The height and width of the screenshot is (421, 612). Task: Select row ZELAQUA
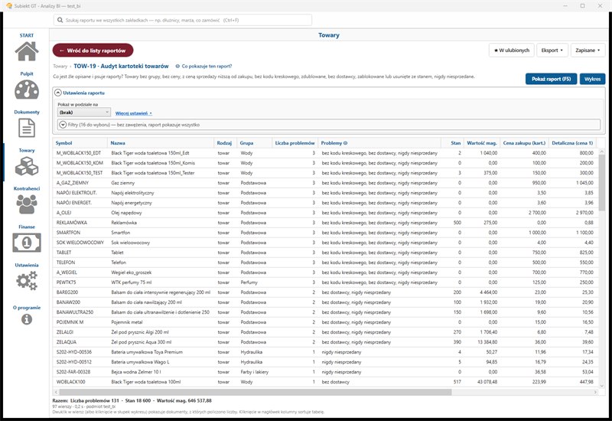(x=324, y=342)
